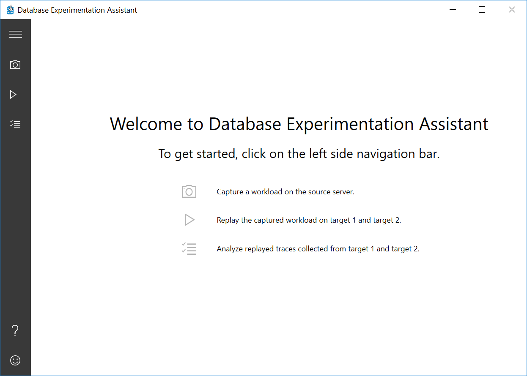Click the large play triangle beside Replay text
527x376 pixels.
click(x=189, y=220)
